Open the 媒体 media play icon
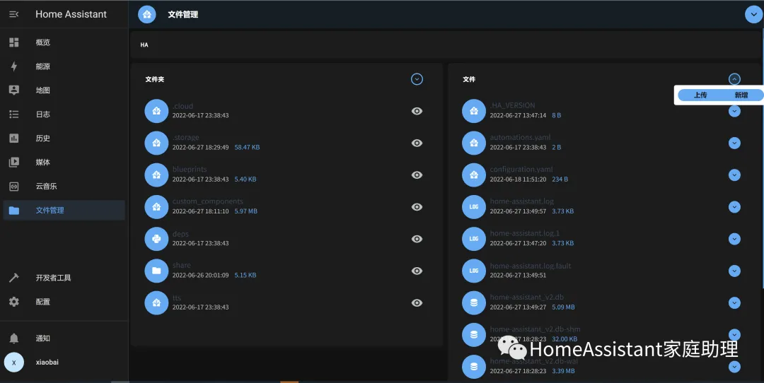This screenshot has width=764, height=383. pos(14,162)
